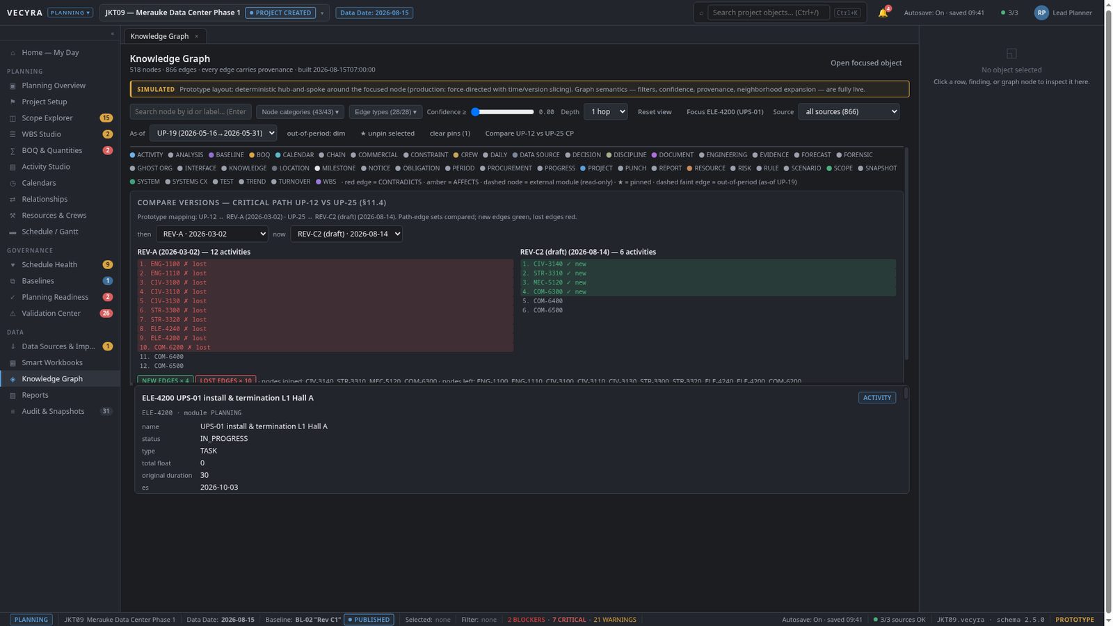Switch to the Knowledge Graph tab
This screenshot has width=1113, height=626.
click(159, 36)
